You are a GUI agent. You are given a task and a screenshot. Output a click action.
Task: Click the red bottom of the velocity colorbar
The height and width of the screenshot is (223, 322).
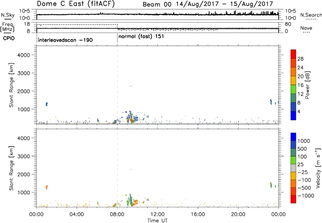coord(293,199)
